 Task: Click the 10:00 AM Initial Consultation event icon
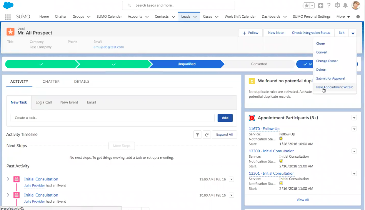(17, 195)
